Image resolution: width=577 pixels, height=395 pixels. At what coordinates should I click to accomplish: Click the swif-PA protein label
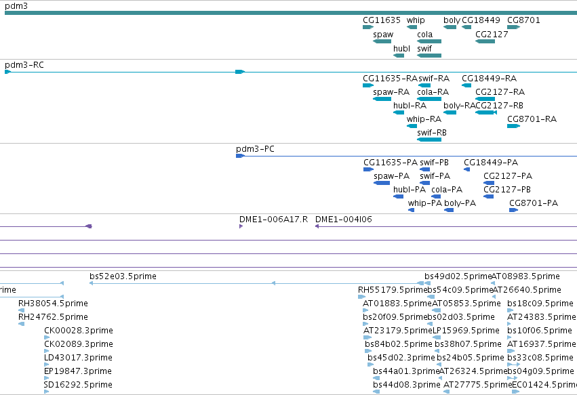tap(435, 176)
